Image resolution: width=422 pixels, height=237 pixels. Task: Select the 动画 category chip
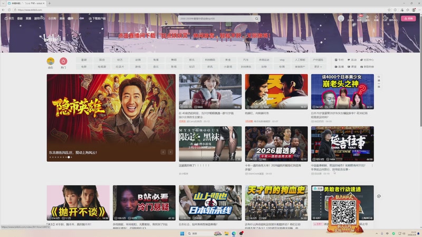(x=138, y=60)
